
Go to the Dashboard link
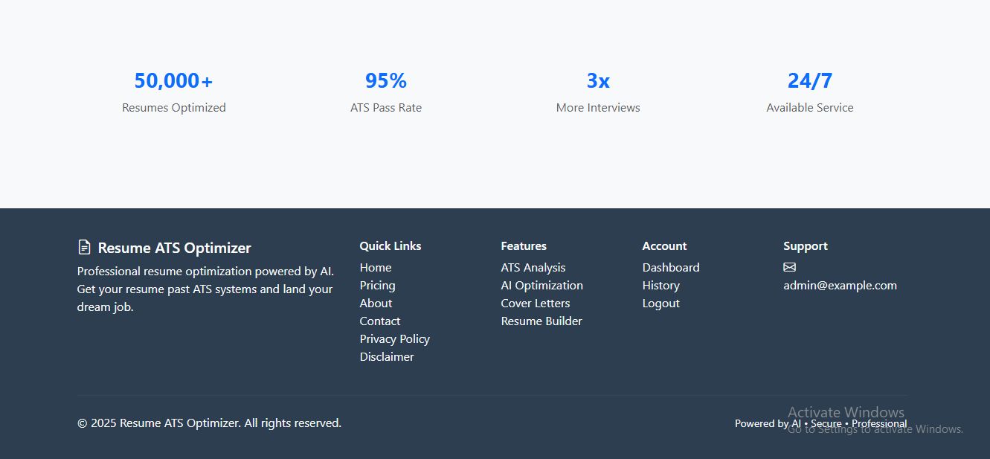[x=670, y=267]
